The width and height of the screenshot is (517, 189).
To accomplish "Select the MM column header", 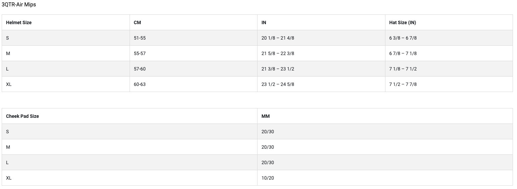I will pyautogui.click(x=266, y=116).
